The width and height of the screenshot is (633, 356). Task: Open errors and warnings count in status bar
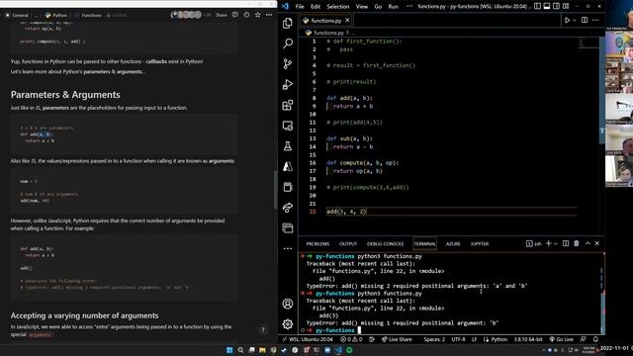pos(352,339)
